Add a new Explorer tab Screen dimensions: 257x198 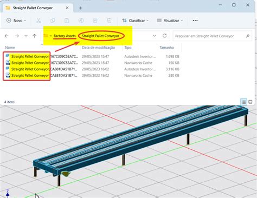[81, 8]
